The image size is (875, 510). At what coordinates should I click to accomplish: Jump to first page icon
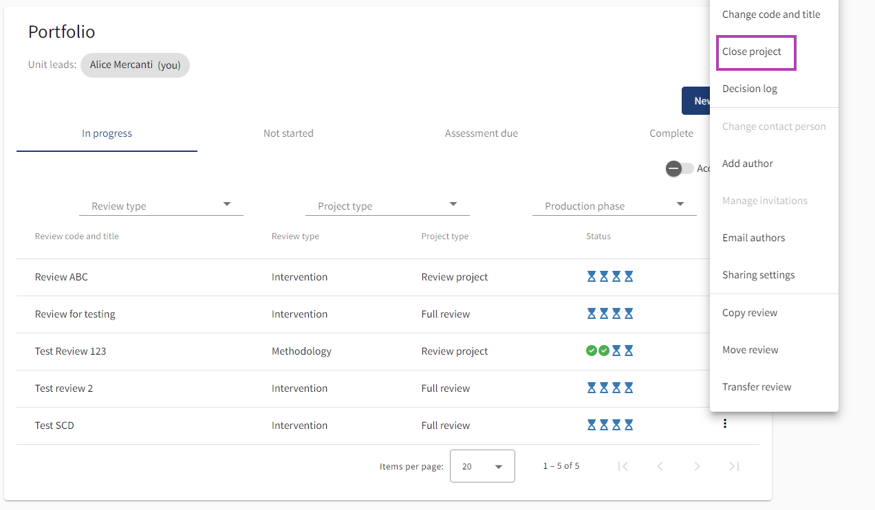tap(623, 466)
